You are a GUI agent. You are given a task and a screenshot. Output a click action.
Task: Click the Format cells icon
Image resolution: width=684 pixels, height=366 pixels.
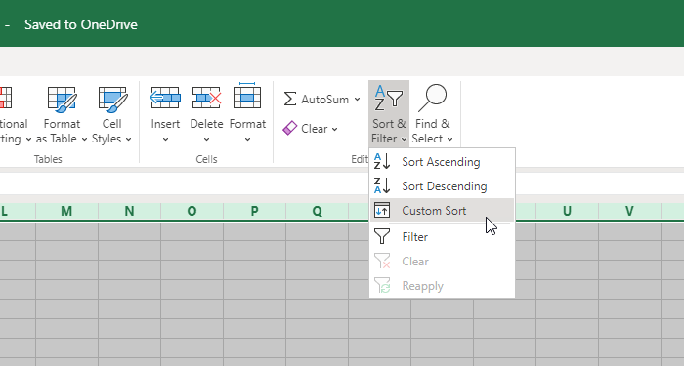247,96
